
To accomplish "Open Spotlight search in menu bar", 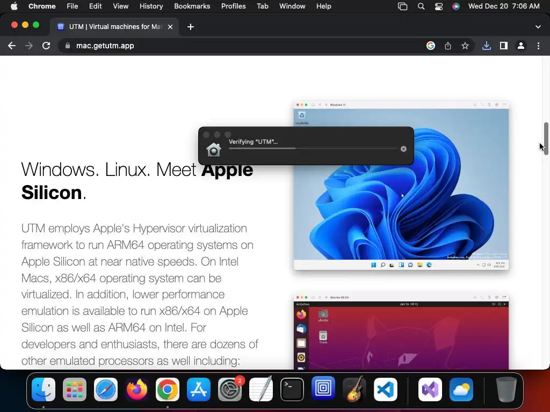I will [421, 6].
